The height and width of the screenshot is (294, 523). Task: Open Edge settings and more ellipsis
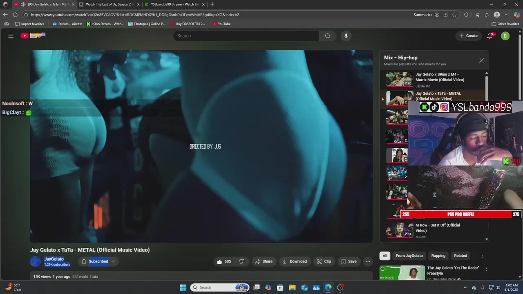click(x=507, y=15)
